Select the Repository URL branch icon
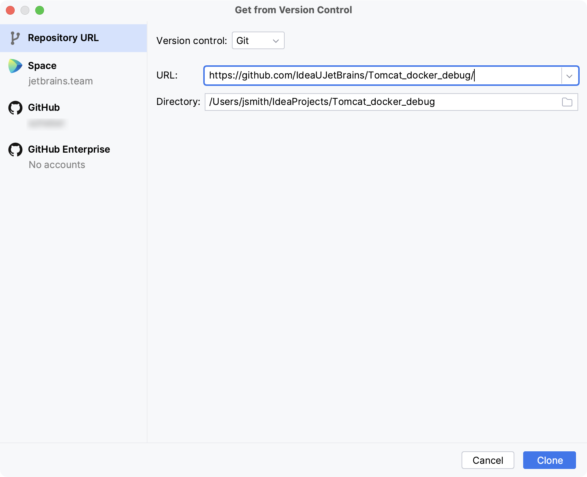This screenshot has width=587, height=477. coord(15,38)
